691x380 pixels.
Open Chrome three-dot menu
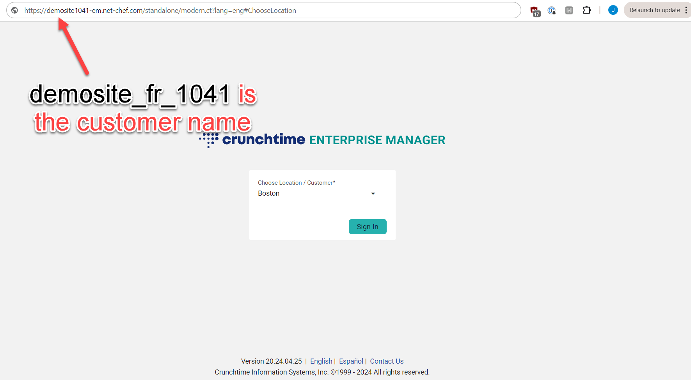(x=686, y=10)
